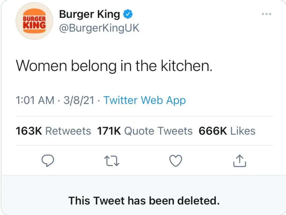The width and height of the screenshot is (286, 215).
Task: Click the reply speech bubble icon
Action: click(47, 161)
